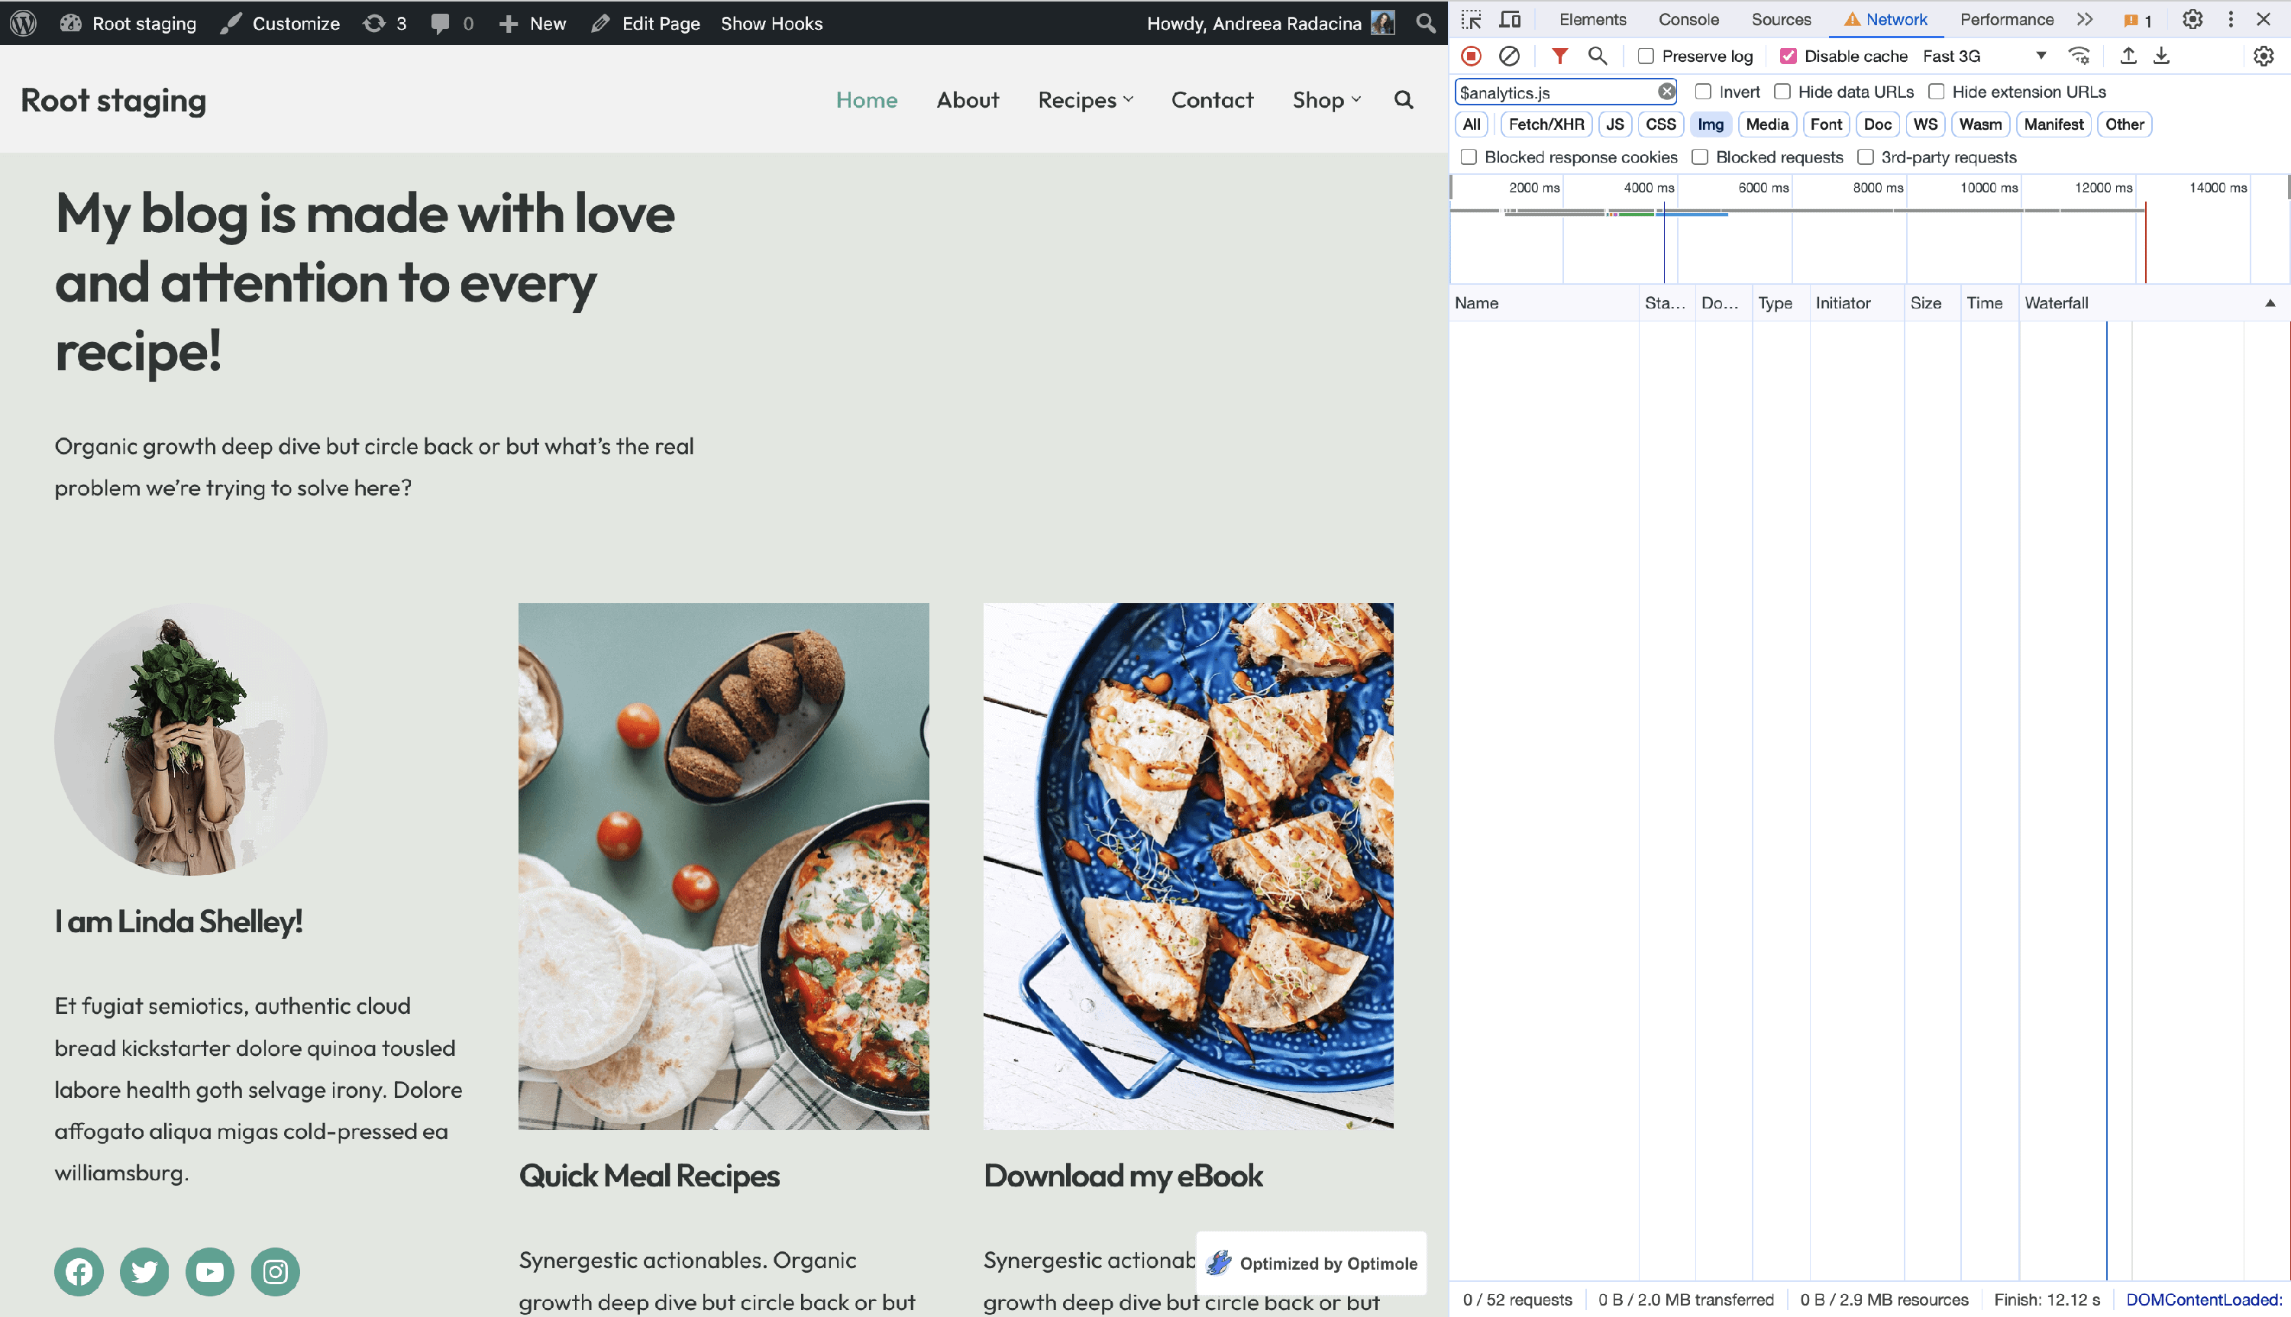
Task: Switch to the Console tab
Action: tap(1688, 19)
